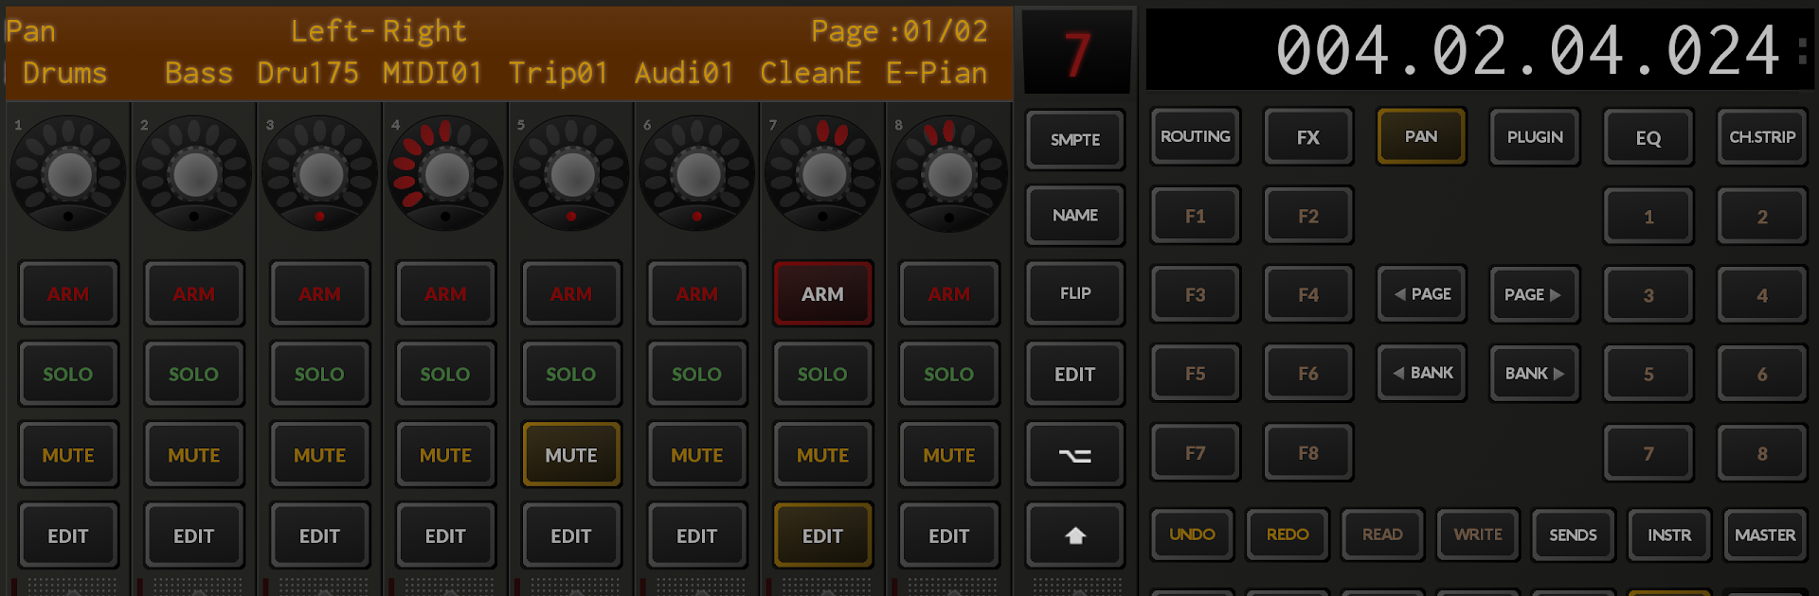Click the pan knob on channel 8
1819x596 pixels.
949,174
